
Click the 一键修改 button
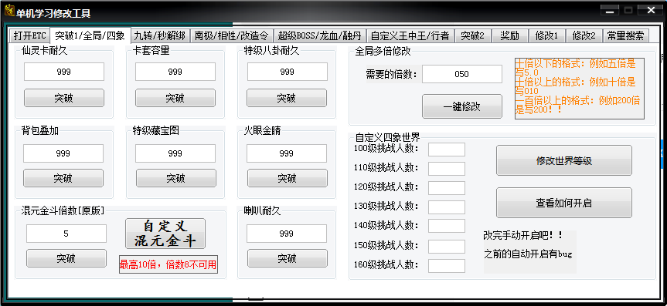[462, 106]
